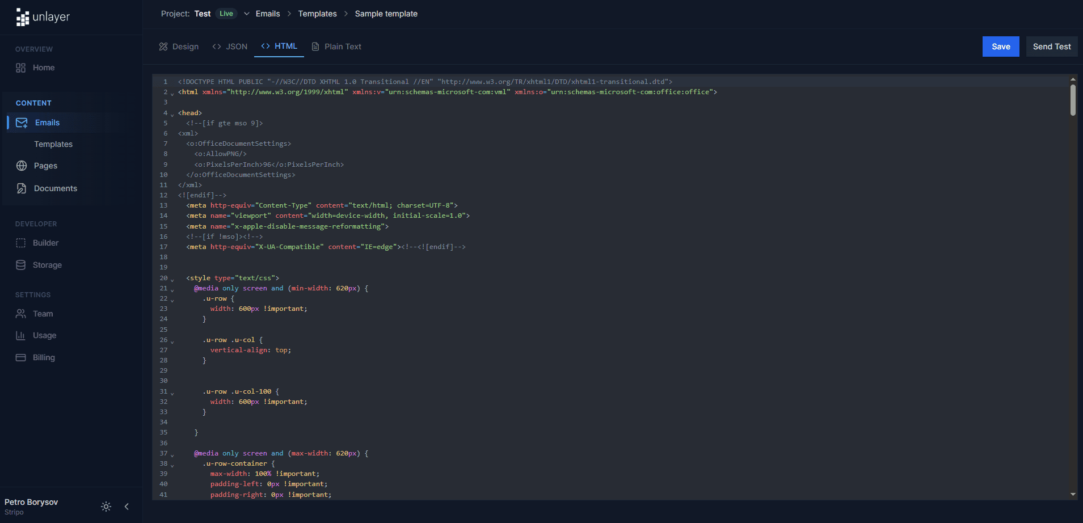Click the HTML tab brackets icon
Viewport: 1083px width, 523px height.
pos(266,46)
